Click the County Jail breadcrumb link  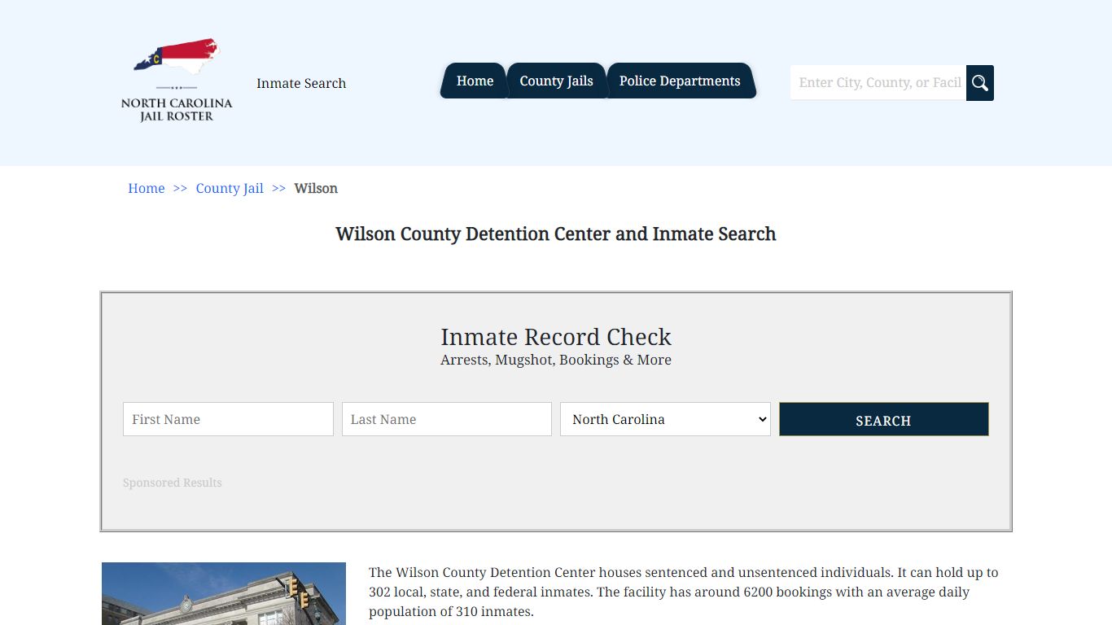coord(230,188)
